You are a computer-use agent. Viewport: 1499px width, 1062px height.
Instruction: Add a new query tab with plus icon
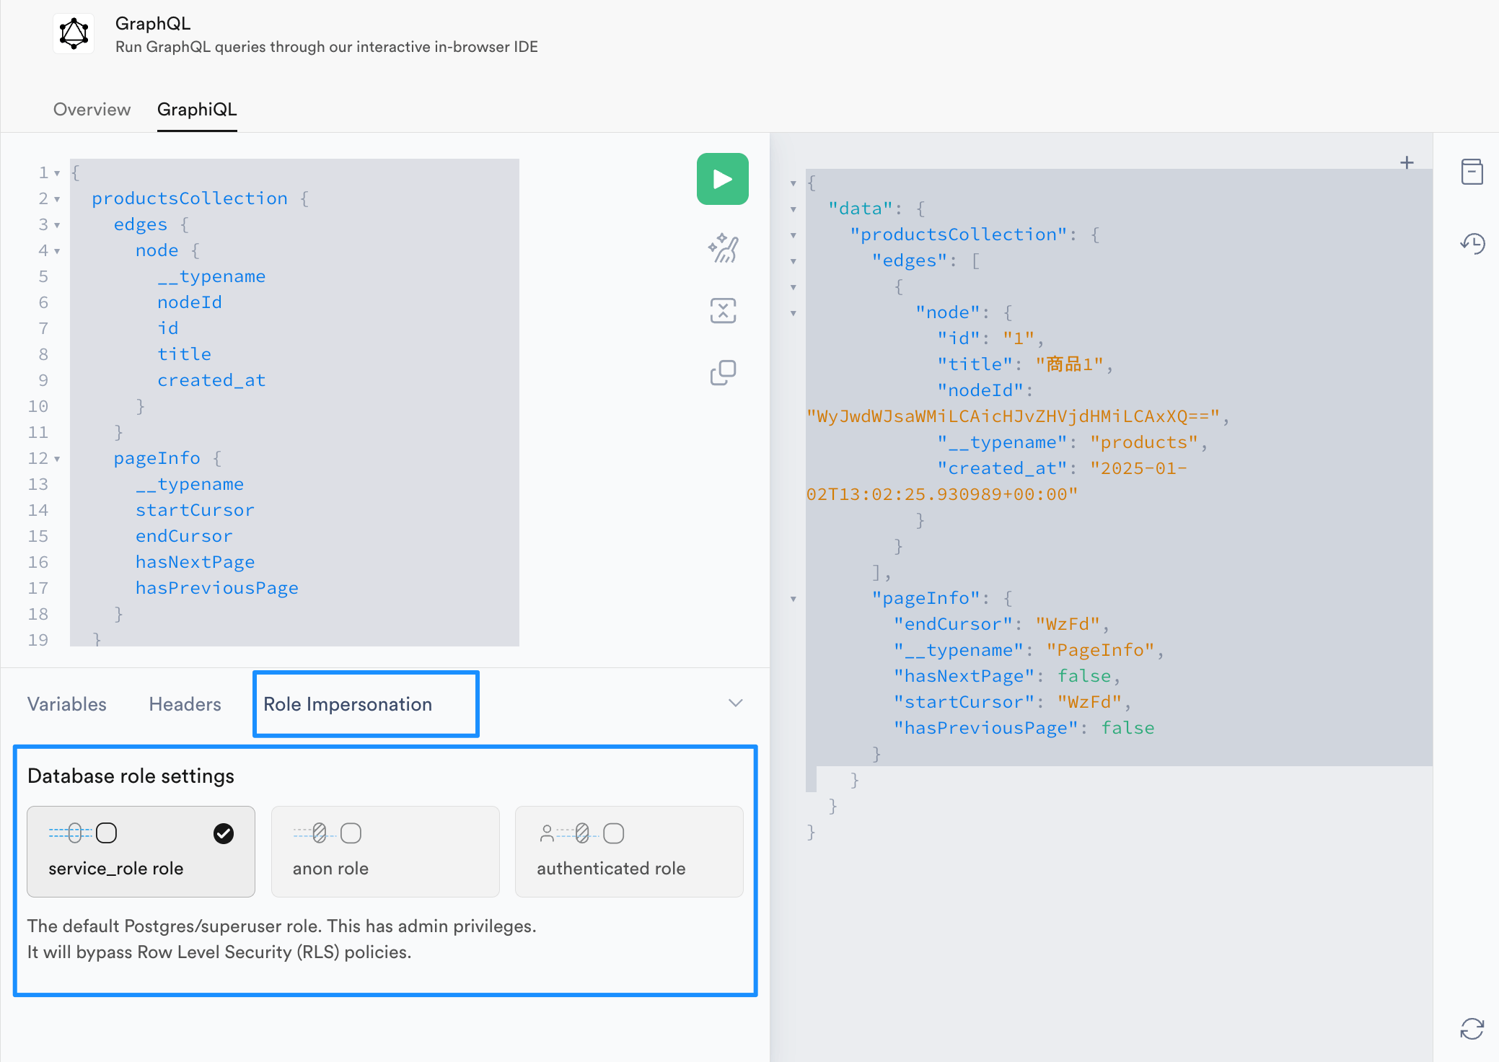click(1407, 163)
